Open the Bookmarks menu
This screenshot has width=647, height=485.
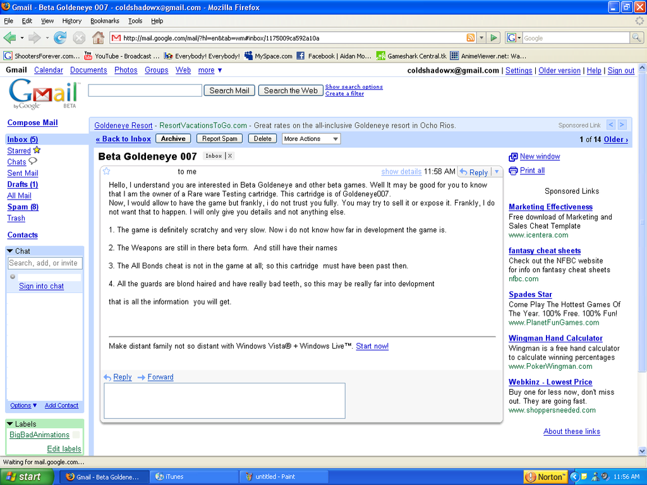coord(105,21)
